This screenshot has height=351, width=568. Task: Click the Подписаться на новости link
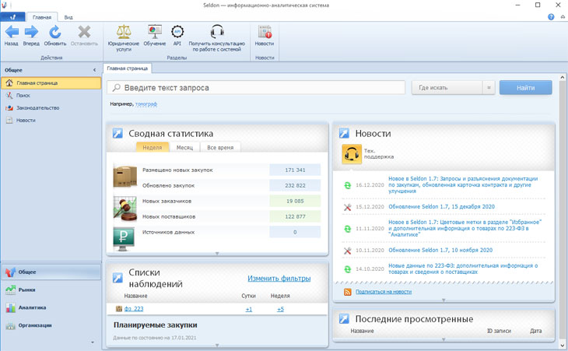[383, 292]
